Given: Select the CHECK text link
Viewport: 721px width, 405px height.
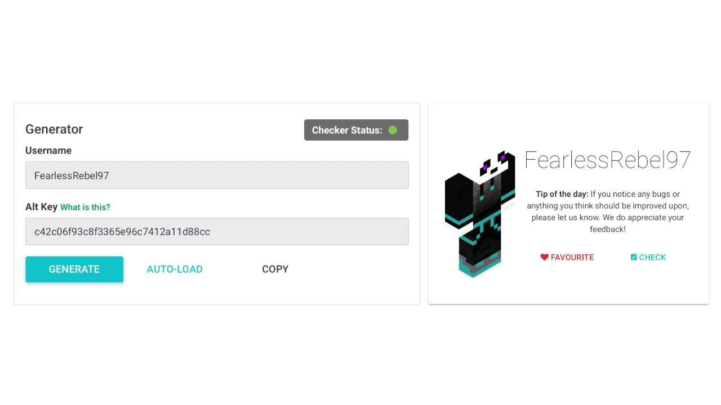Looking at the screenshot, I should (652, 257).
